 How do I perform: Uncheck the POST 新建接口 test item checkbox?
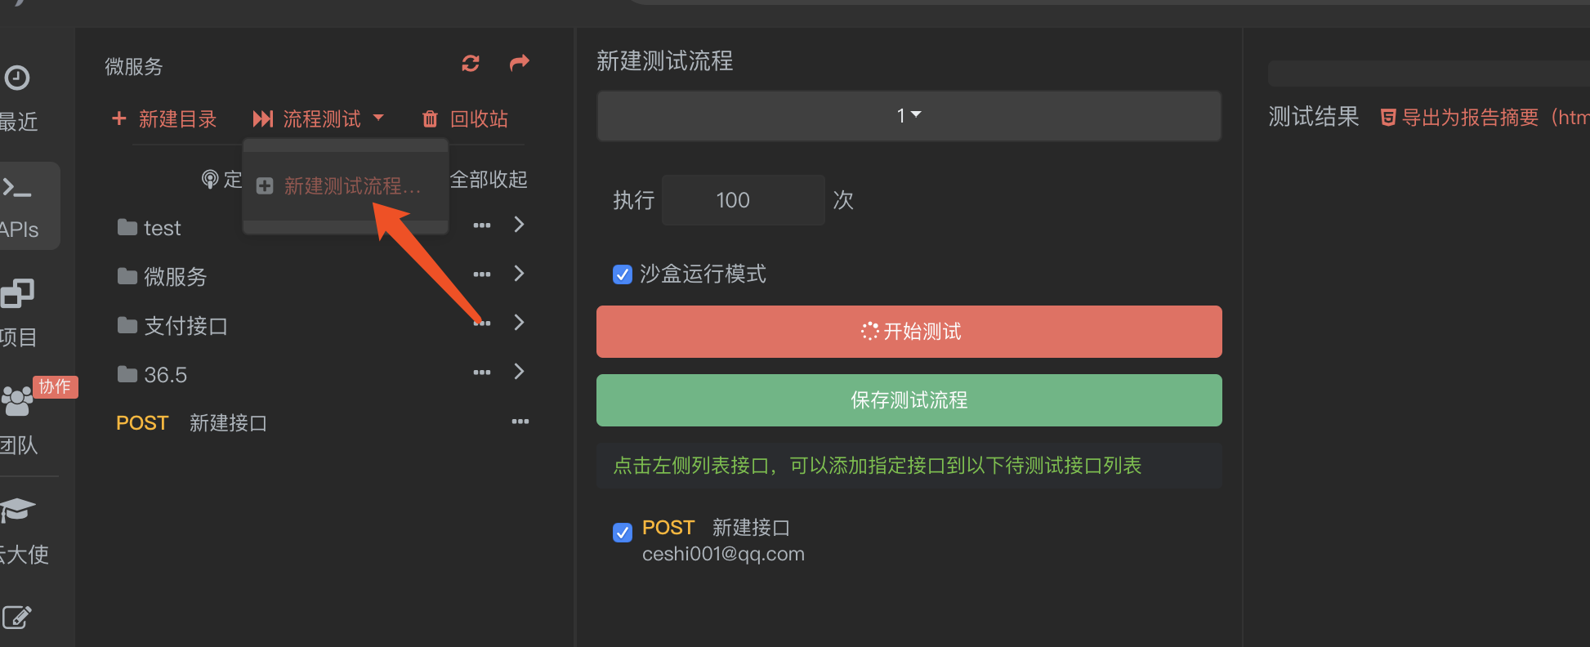tap(623, 533)
